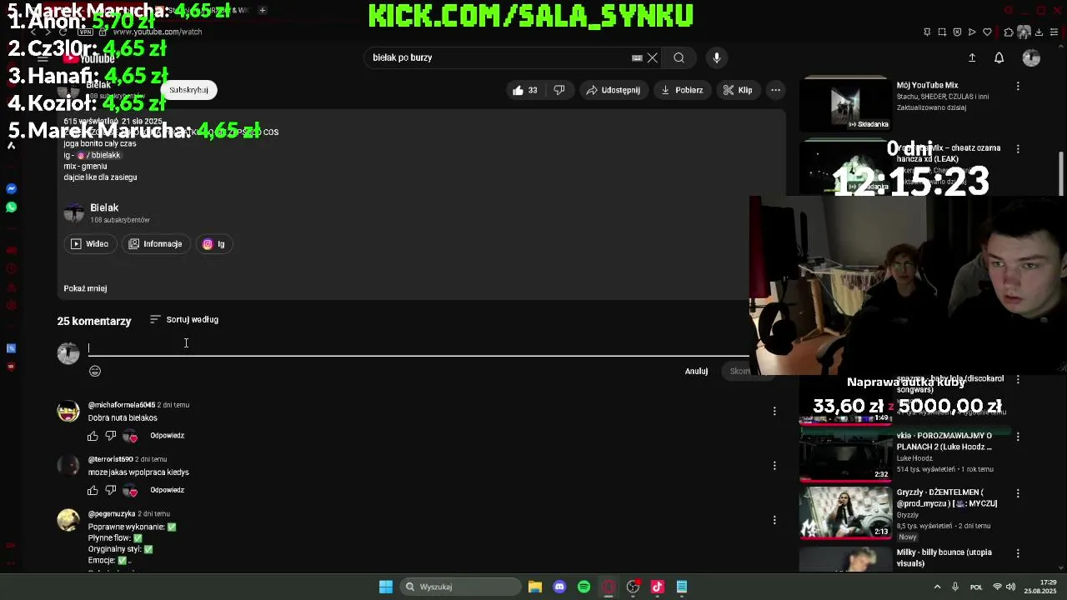The width and height of the screenshot is (1067, 600).
Task: Dislike the comment 'Dobra nuta bielakos'
Action: point(111,436)
